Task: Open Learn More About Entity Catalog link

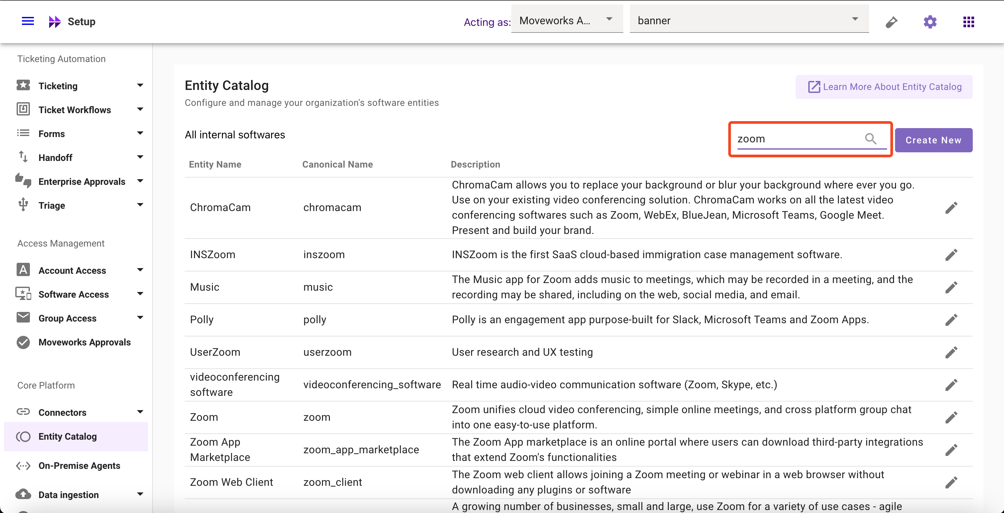Action: [884, 87]
